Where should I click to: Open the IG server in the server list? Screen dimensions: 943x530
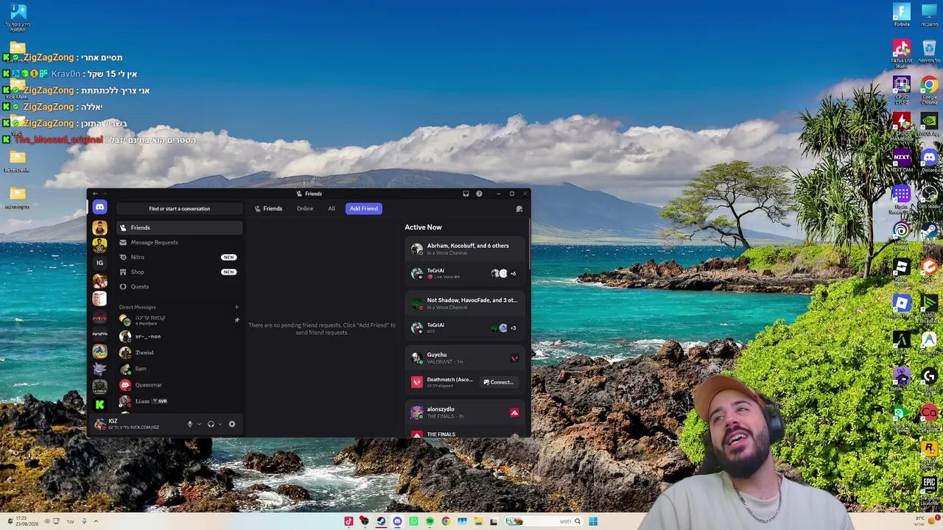point(99,263)
